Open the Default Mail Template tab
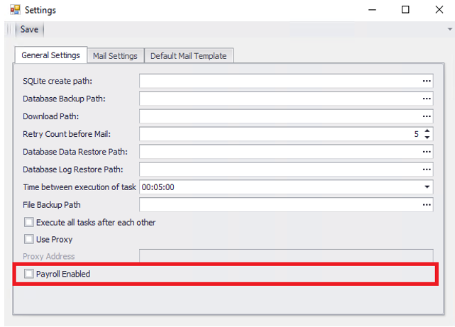The image size is (455, 327). 188,56
